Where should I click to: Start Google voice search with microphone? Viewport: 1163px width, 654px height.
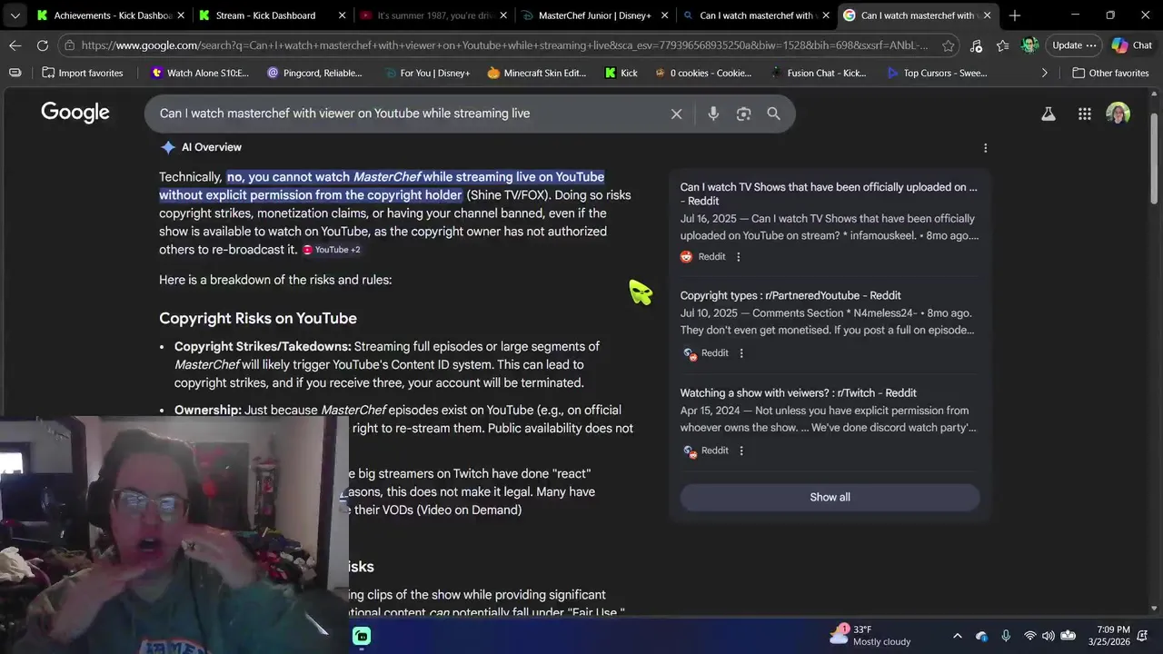pyautogui.click(x=713, y=114)
